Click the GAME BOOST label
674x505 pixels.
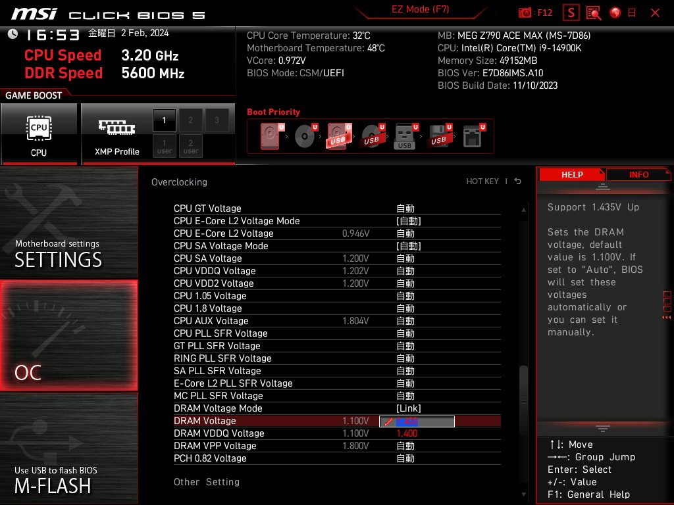34,95
